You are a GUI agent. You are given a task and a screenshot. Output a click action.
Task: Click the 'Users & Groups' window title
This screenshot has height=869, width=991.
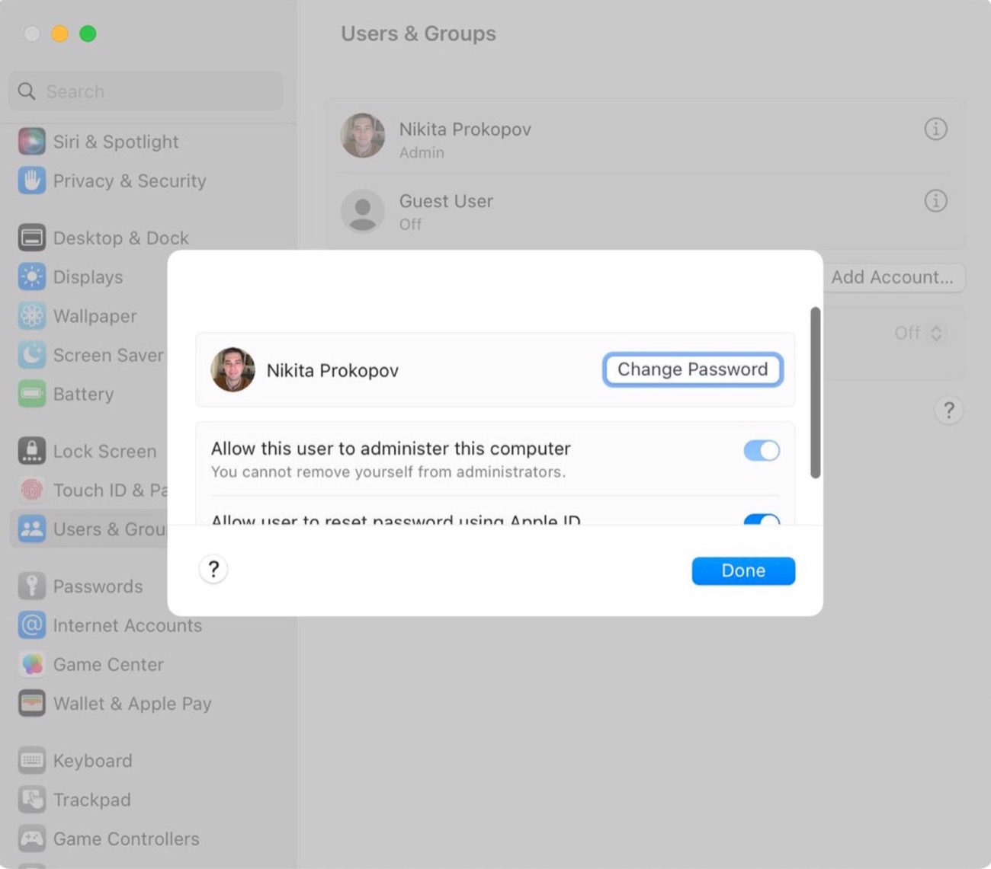click(419, 34)
